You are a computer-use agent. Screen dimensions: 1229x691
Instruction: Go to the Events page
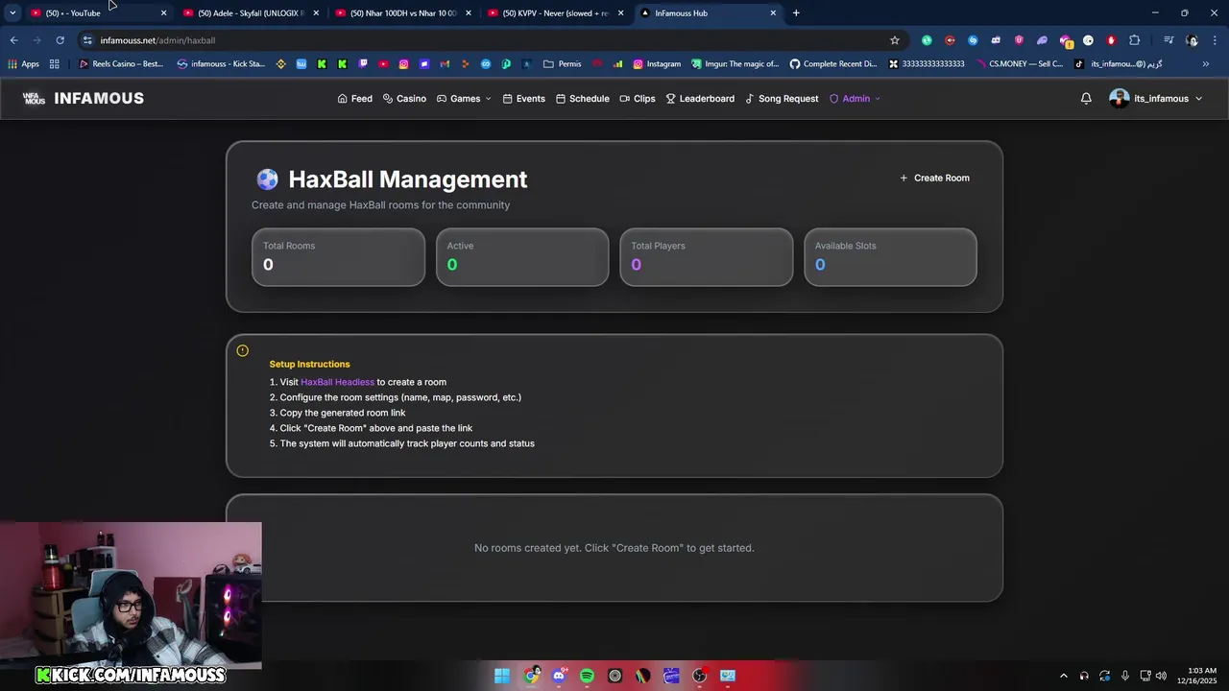point(523,99)
